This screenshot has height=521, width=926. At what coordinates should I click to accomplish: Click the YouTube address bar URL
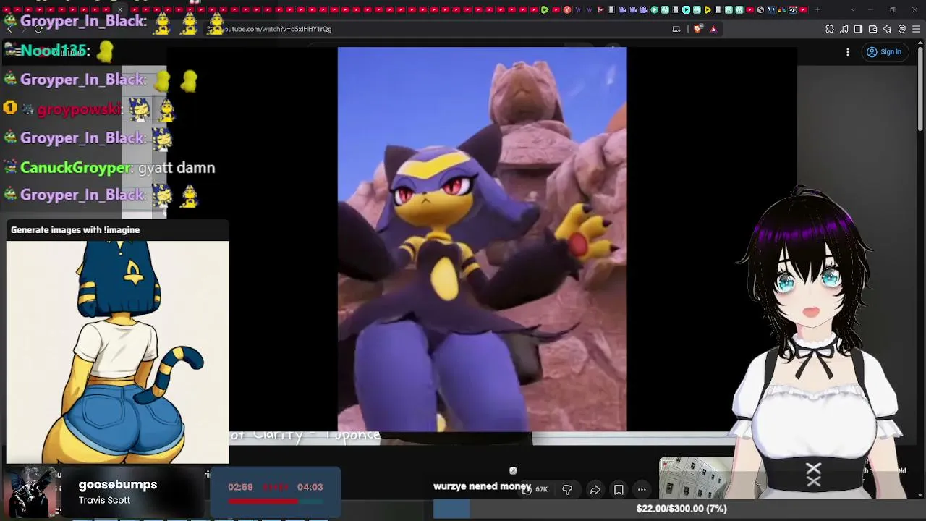(x=278, y=29)
